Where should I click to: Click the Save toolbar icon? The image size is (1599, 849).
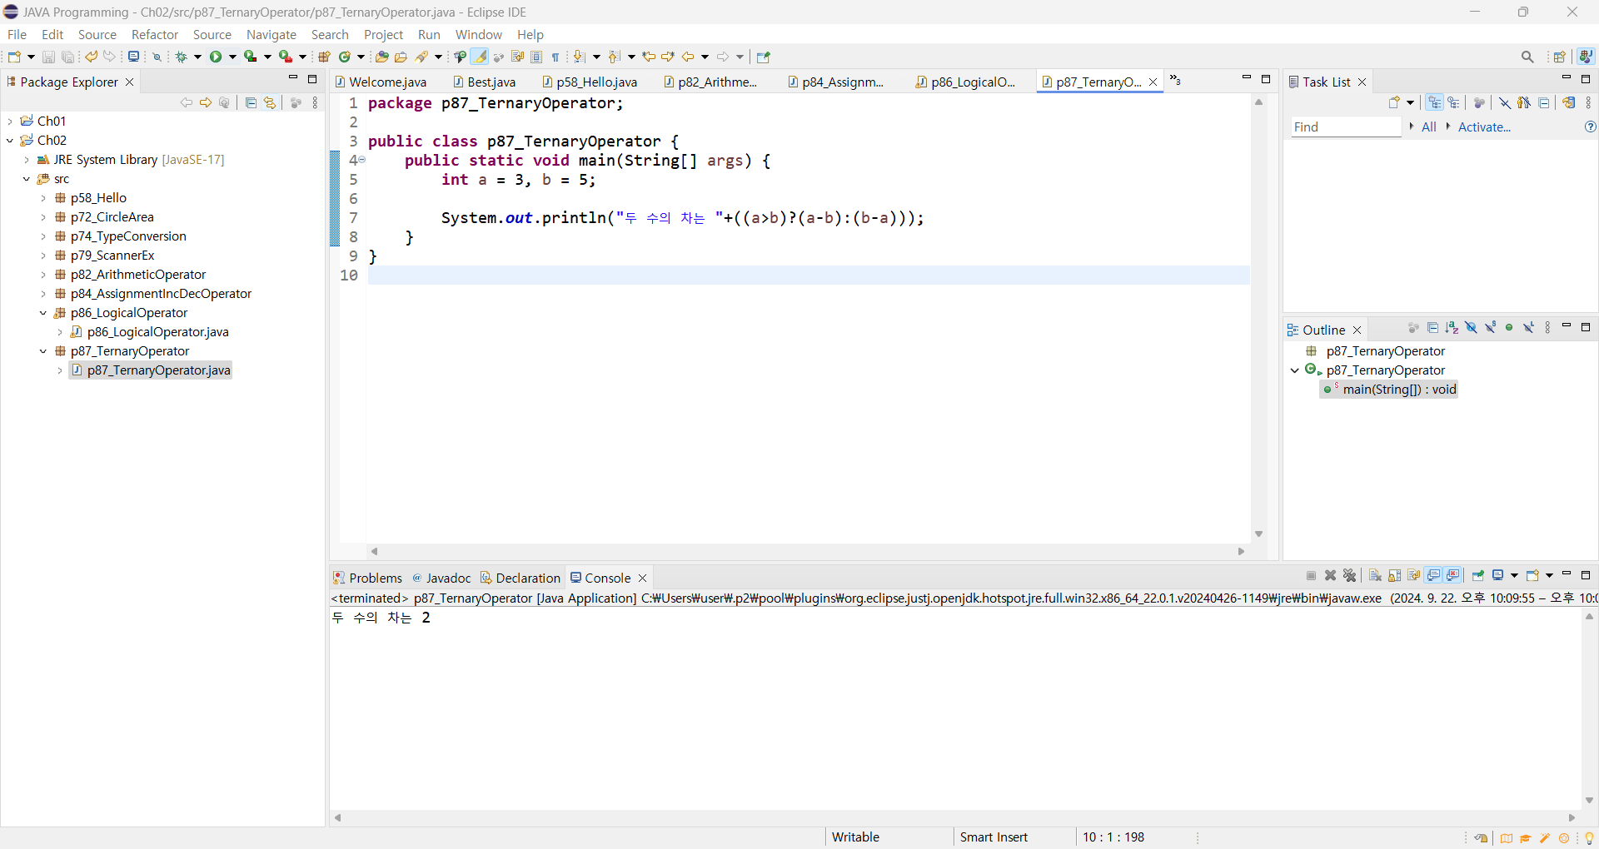tap(48, 57)
